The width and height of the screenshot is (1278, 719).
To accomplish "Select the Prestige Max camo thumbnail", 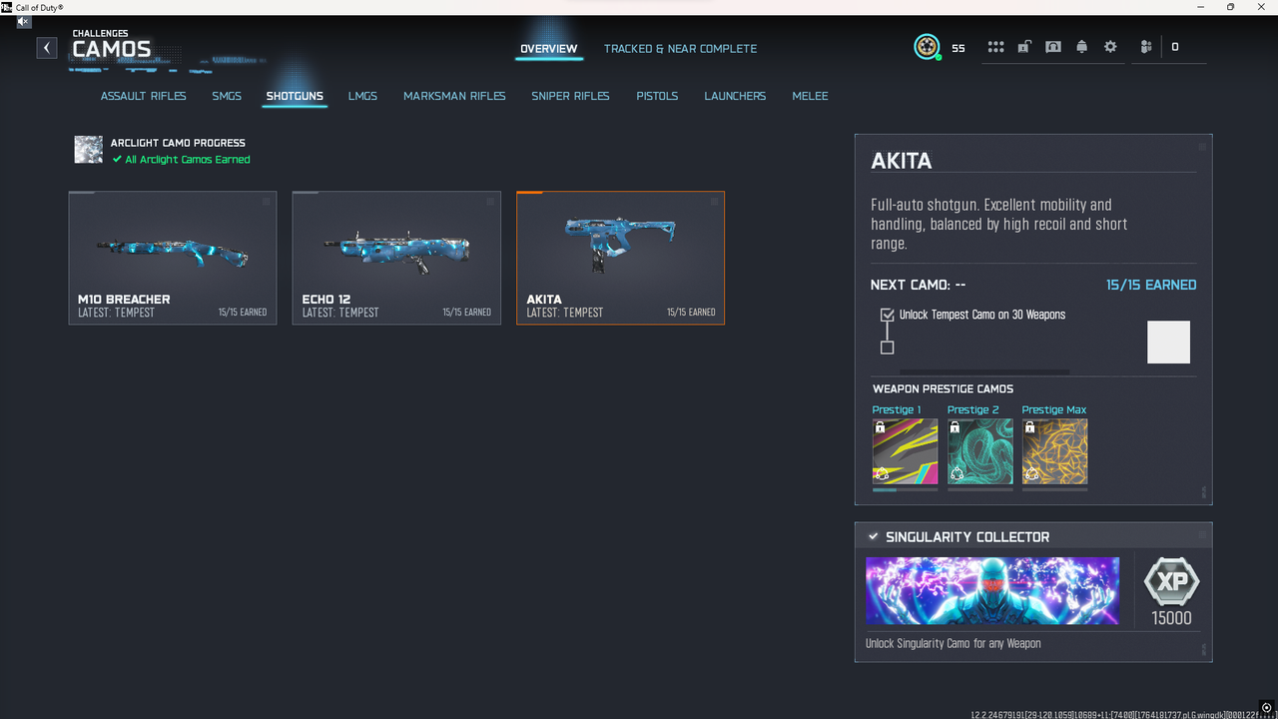I will click(1054, 451).
